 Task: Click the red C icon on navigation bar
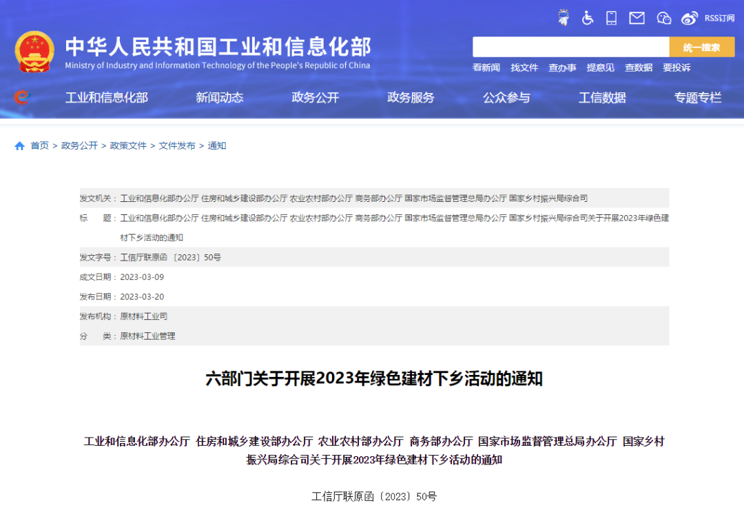[x=21, y=97]
